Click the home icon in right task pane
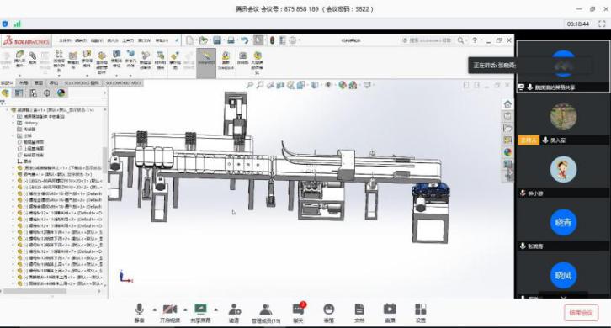611x328 pixels. coord(507,104)
